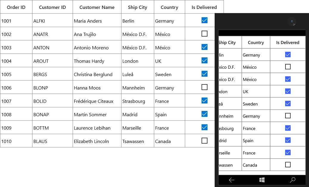The height and width of the screenshot is (187, 309).
Task: Tap the search icon on phone navigation bar
Action: tap(292, 180)
